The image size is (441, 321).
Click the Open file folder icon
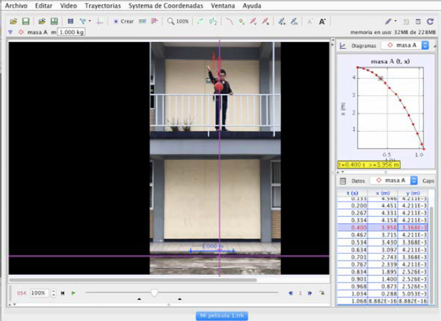tap(14, 22)
